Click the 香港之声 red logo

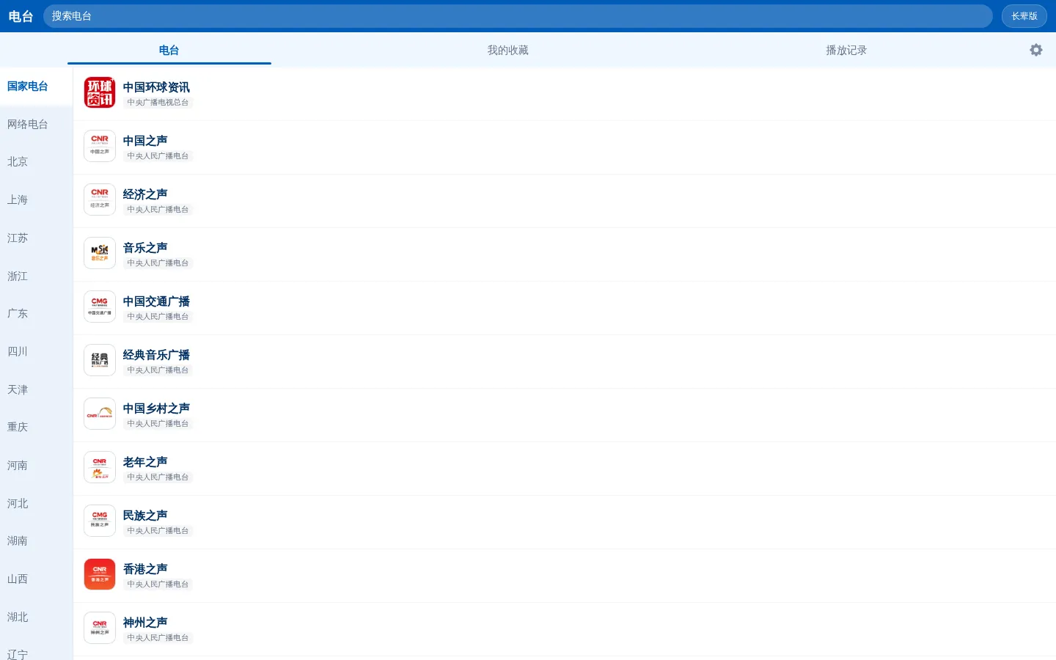coord(100,574)
